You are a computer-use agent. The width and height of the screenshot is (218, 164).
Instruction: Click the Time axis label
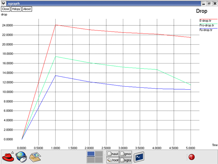(x=215, y=145)
